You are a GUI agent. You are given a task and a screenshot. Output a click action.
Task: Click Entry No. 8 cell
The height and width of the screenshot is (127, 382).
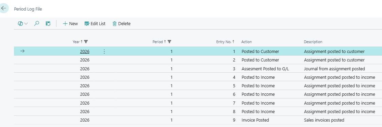tap(234, 111)
